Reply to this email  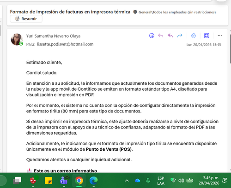[161, 35]
